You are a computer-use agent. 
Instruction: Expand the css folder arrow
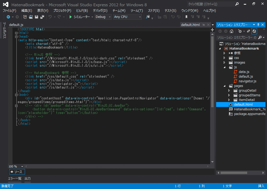224,58
